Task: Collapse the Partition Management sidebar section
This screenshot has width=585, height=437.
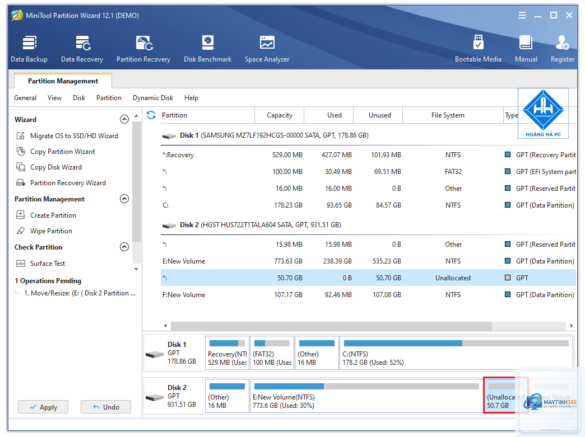Action: pos(124,199)
